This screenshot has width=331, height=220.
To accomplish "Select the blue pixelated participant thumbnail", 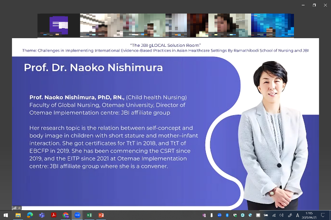I will coord(272,25).
